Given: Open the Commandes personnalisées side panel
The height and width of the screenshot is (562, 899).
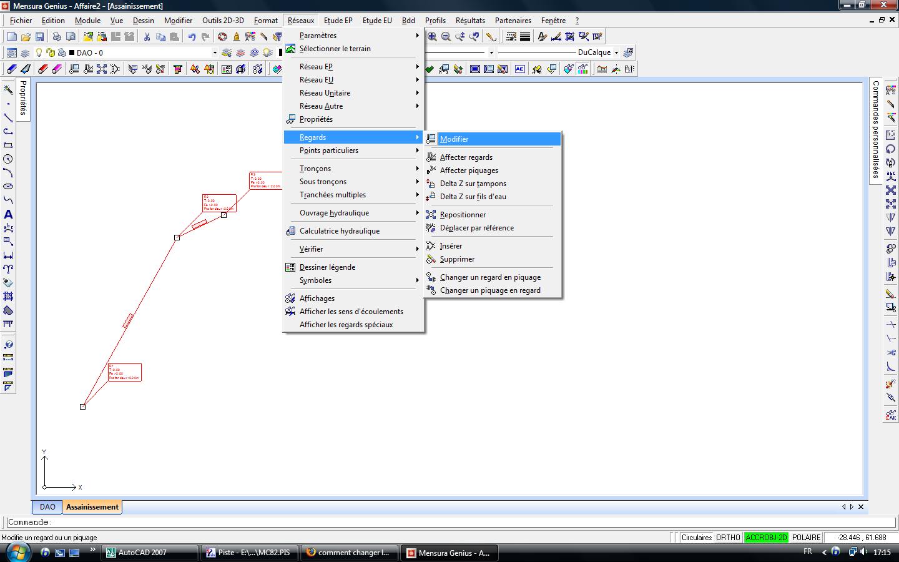Looking at the screenshot, I should tap(876, 130).
